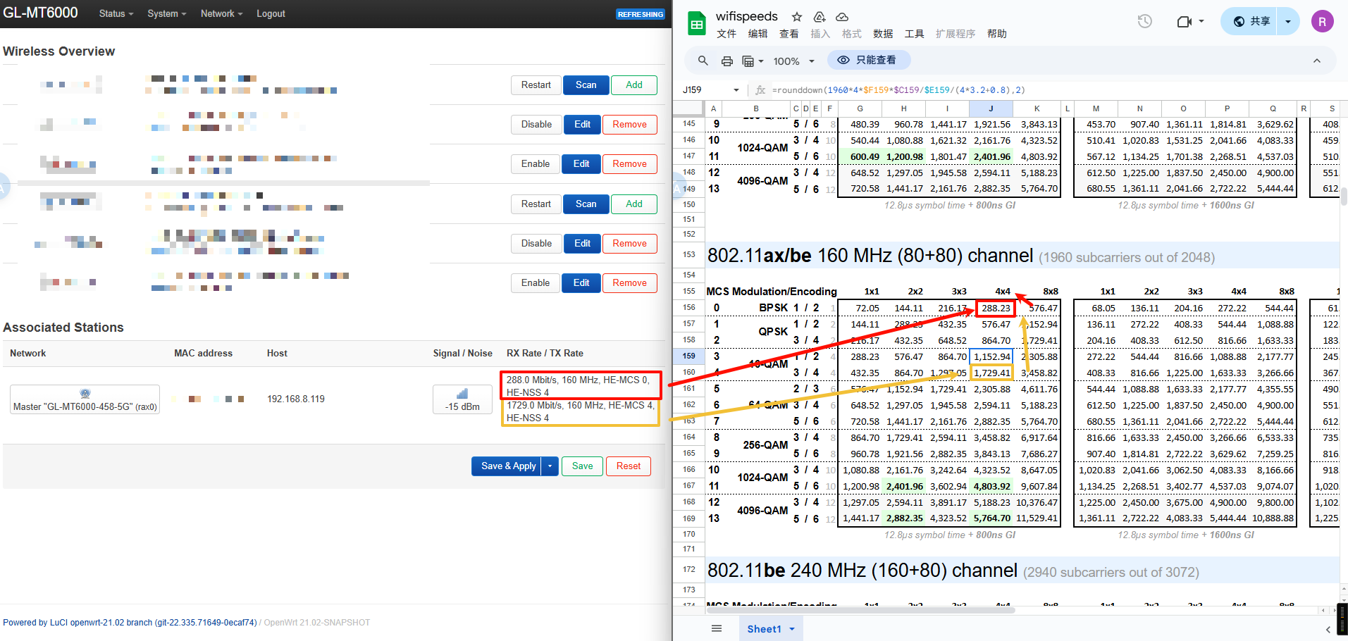Disable the second wireless network
The image size is (1348, 641).
click(x=536, y=125)
